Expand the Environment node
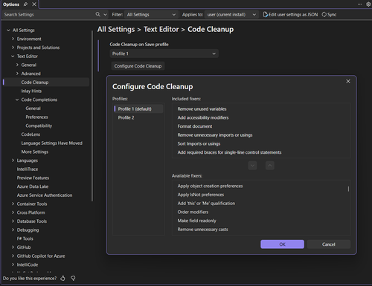Viewport: 372px width, 286px height. pyautogui.click(x=13, y=39)
